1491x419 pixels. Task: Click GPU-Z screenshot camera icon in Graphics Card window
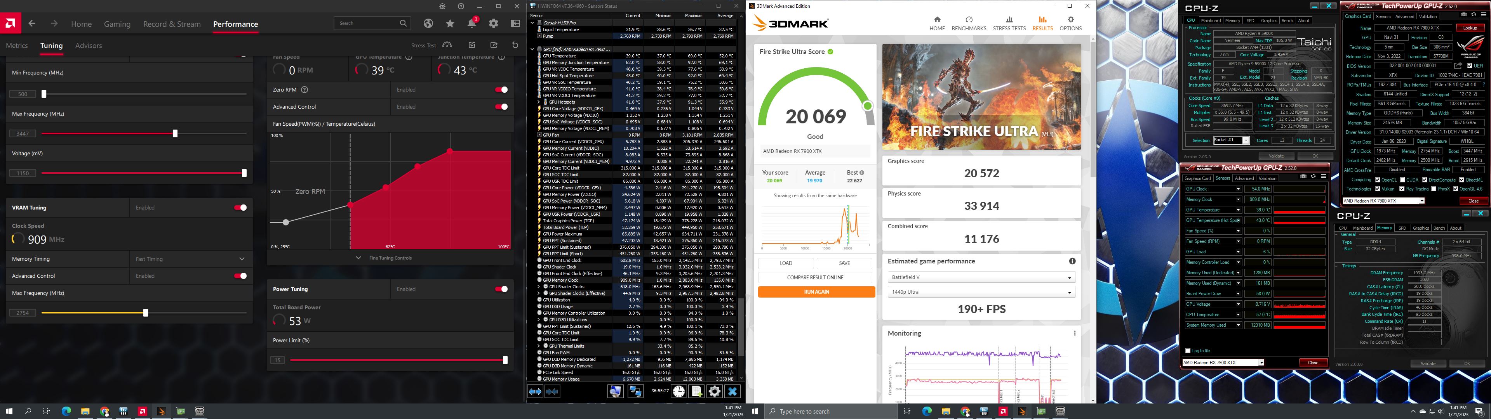pyautogui.click(x=1464, y=14)
